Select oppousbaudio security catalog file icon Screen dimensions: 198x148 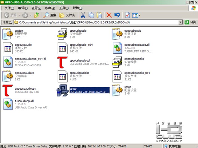click(x=62, y=34)
